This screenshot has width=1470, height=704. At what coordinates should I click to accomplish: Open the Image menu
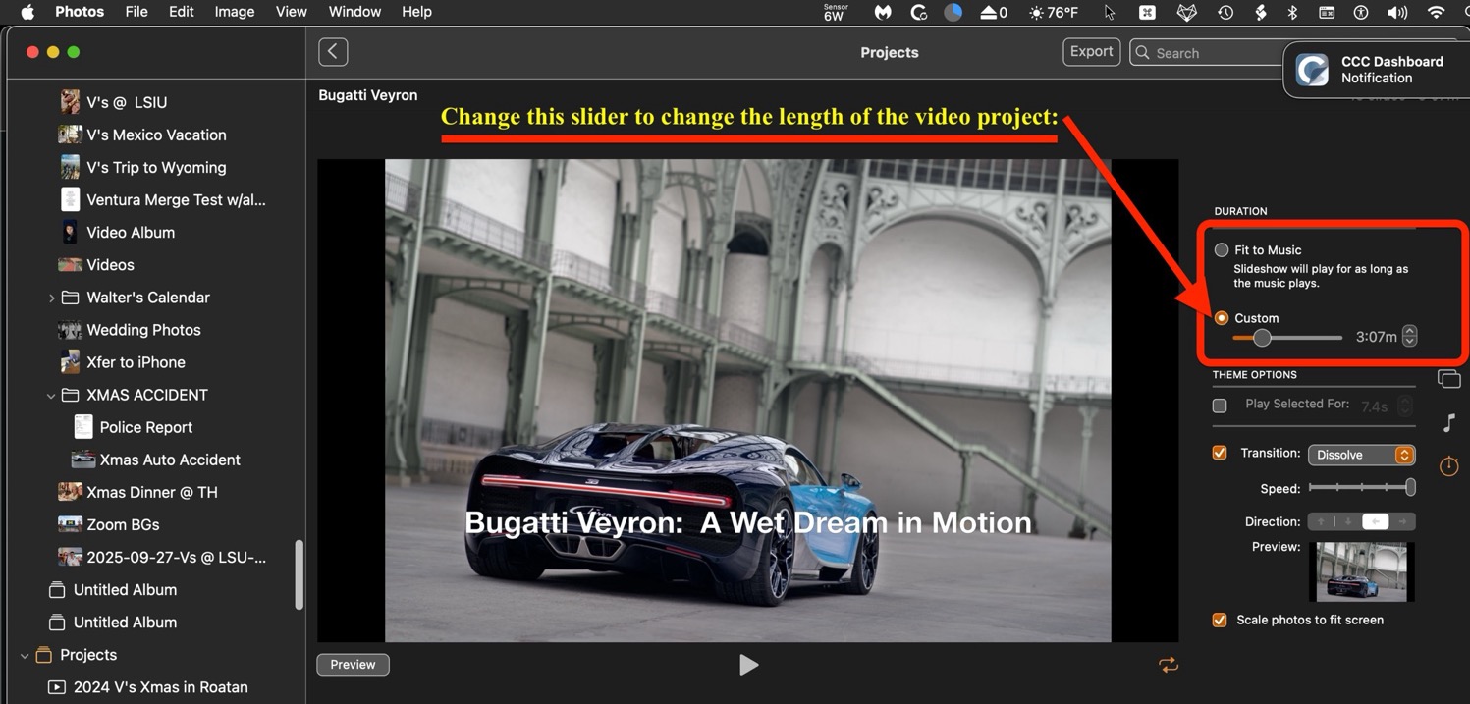[x=235, y=12]
